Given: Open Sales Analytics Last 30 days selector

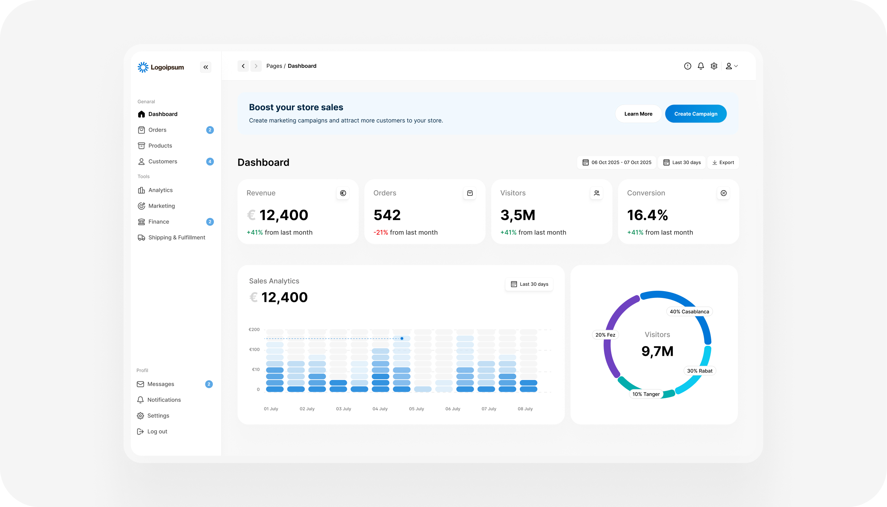Looking at the screenshot, I should click(x=529, y=284).
